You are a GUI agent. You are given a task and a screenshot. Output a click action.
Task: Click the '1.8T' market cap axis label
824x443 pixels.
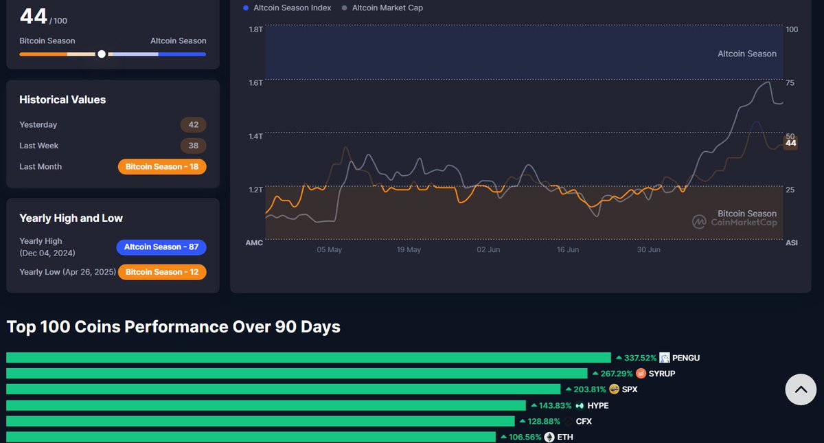tap(255, 30)
